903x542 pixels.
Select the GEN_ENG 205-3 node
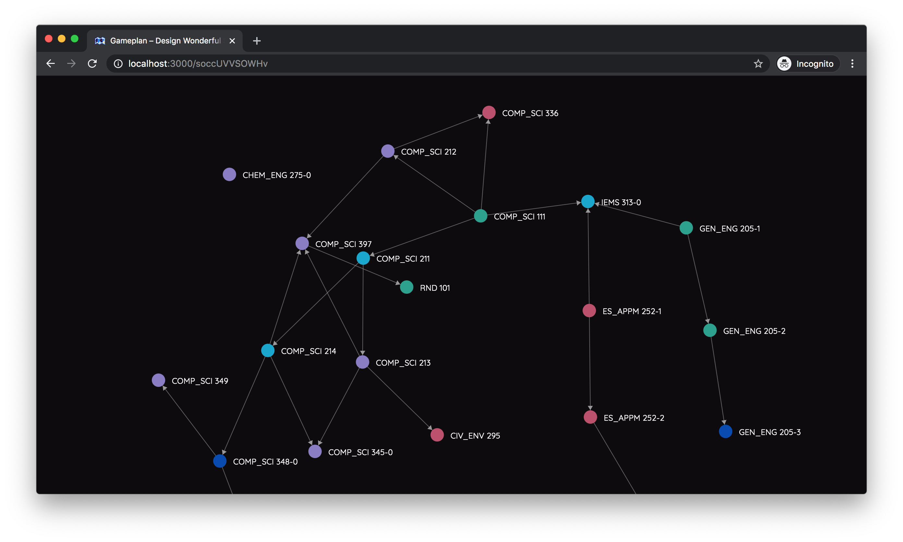725,431
